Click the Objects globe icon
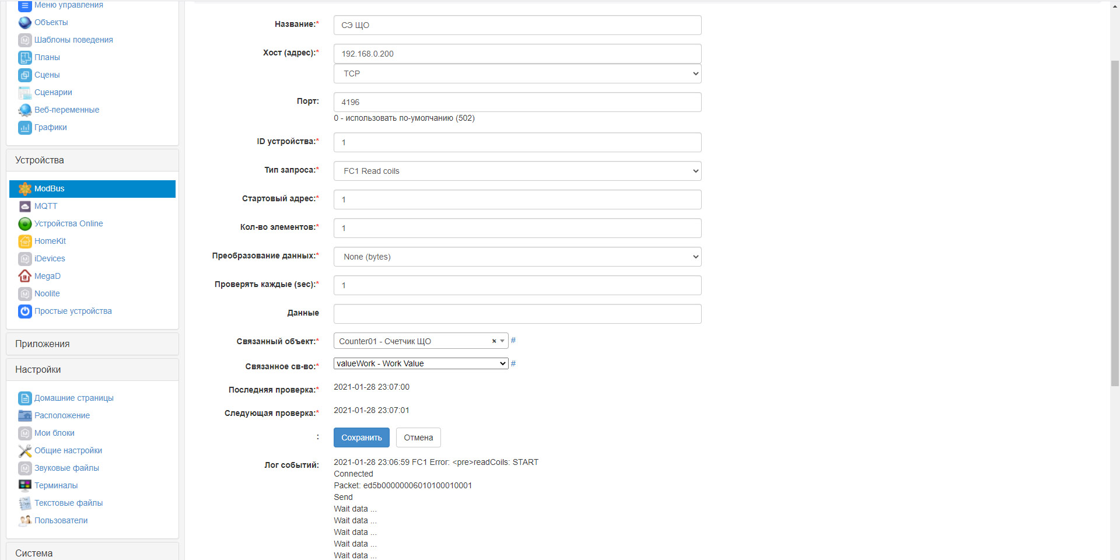Viewport: 1120px width, 560px height. 24,23
